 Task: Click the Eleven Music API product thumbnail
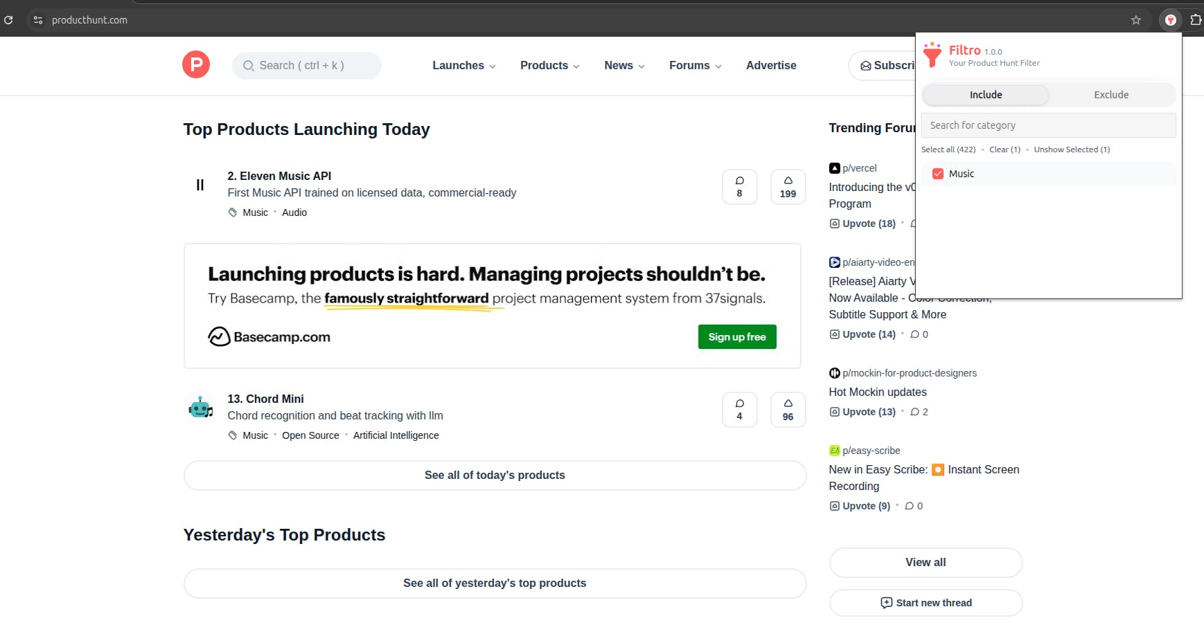tap(200, 185)
